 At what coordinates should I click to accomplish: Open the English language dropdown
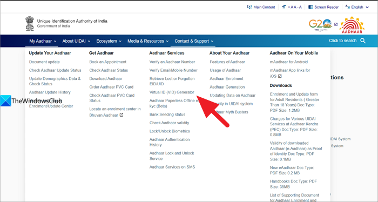[x=357, y=7]
